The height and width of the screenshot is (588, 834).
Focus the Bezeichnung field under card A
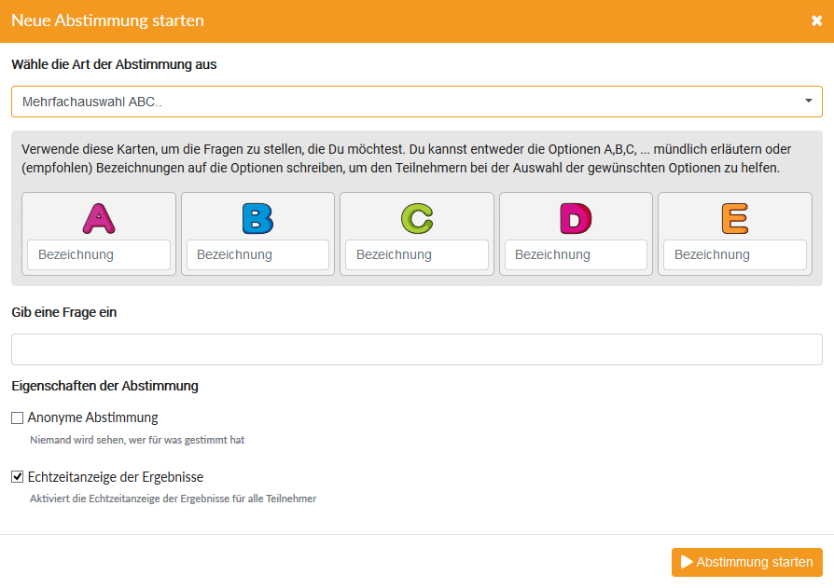tap(99, 254)
